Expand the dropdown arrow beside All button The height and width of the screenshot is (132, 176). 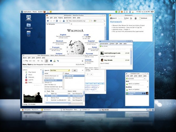pyautogui.click(x=82, y=70)
